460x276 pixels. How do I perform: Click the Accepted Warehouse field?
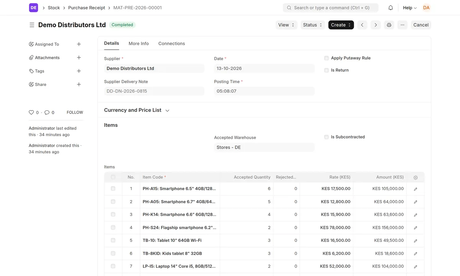click(264, 147)
